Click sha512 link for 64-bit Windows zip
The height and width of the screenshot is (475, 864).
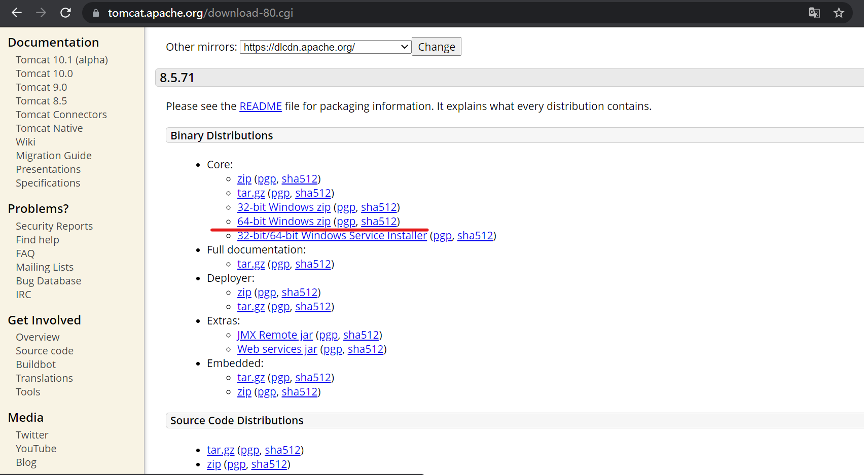coord(379,222)
